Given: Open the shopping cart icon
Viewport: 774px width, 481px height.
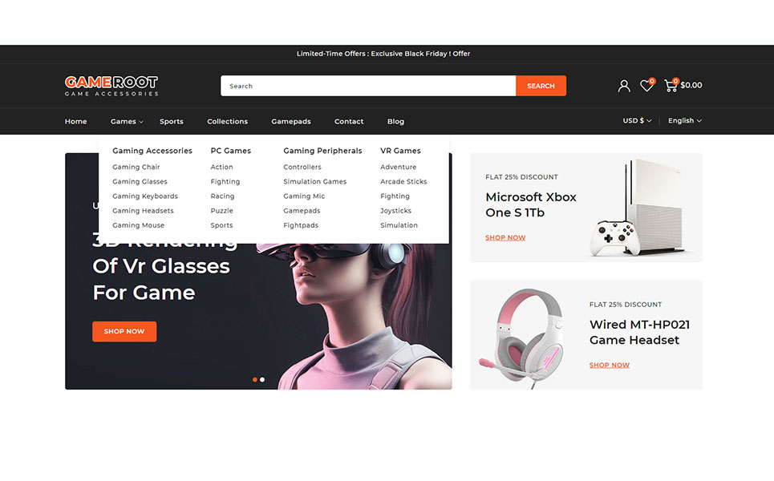Looking at the screenshot, I should 671,85.
